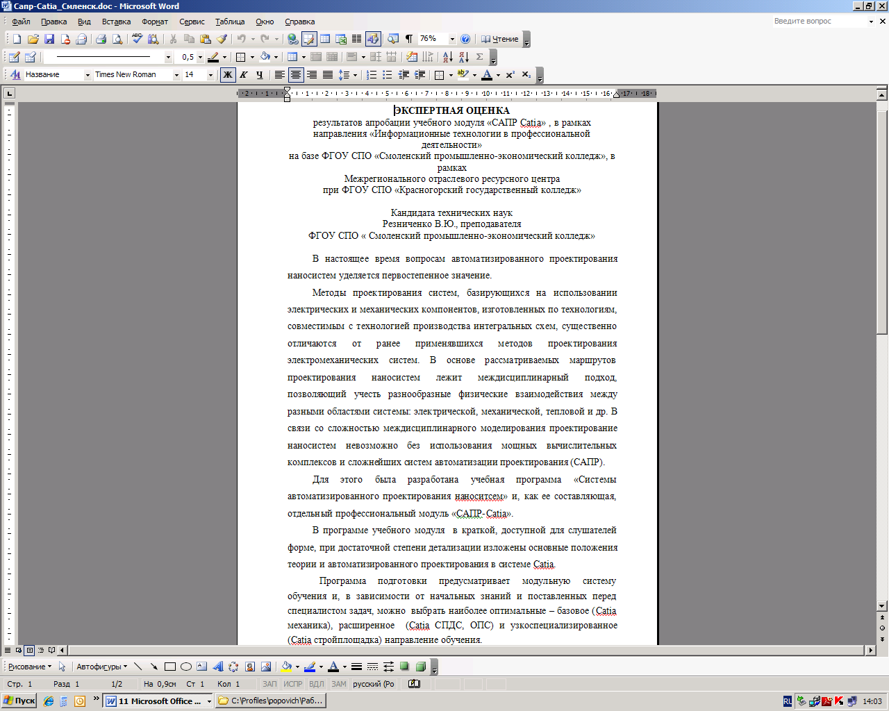
Task: Expand the 76% zoom dropdown
Action: click(452, 40)
